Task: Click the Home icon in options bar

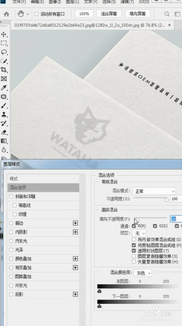Action: pyautogui.click(x=7, y=14)
